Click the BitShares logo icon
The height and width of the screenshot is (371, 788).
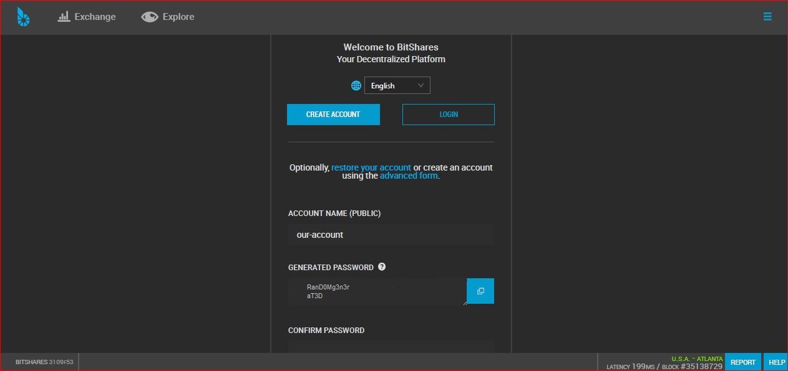coord(24,17)
